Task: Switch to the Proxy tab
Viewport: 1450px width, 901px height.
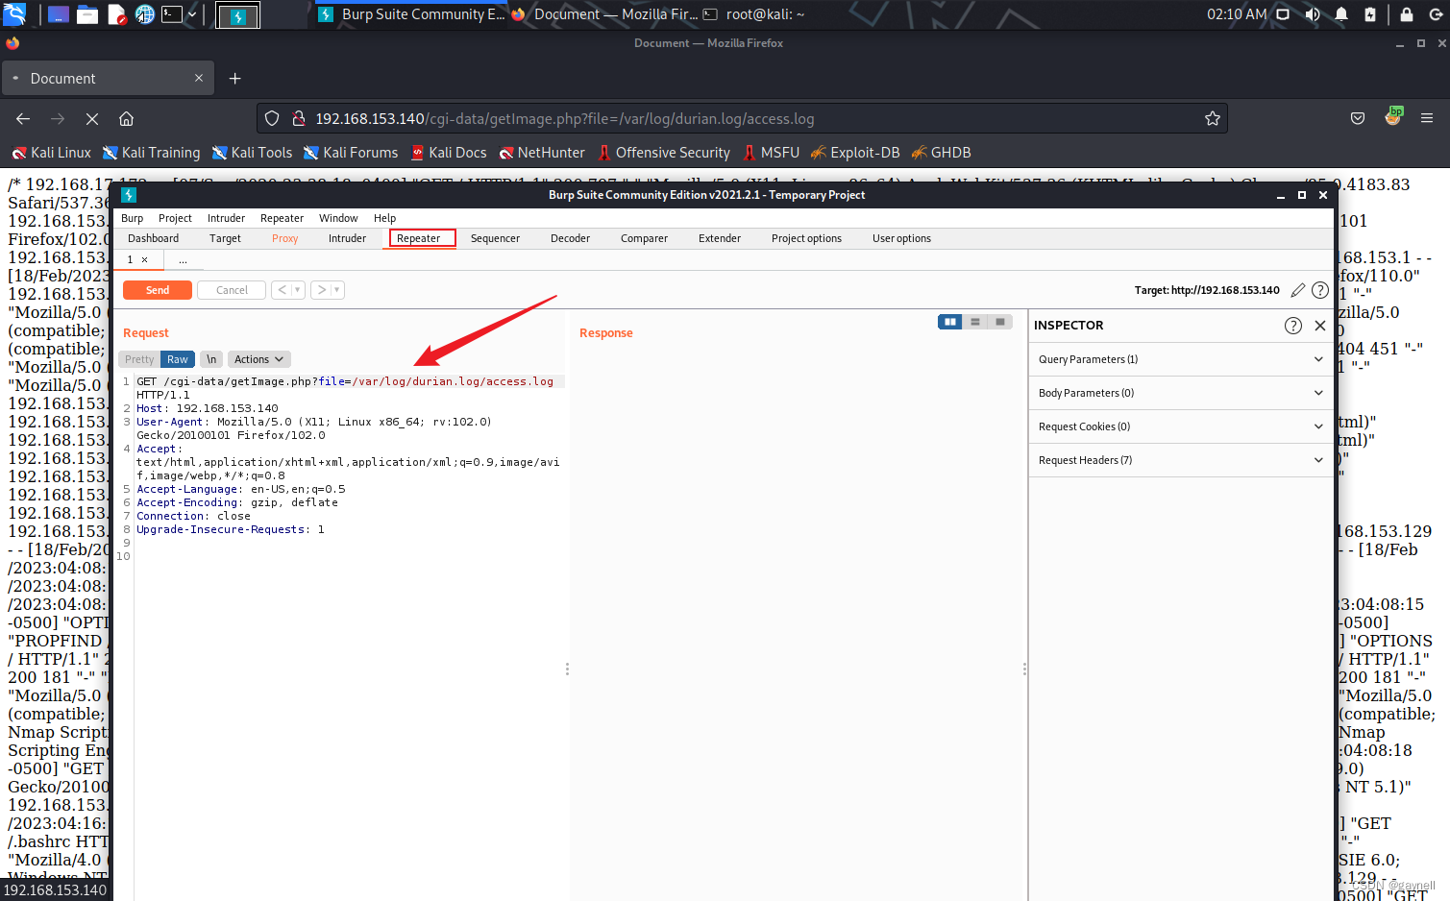Action: click(x=284, y=238)
